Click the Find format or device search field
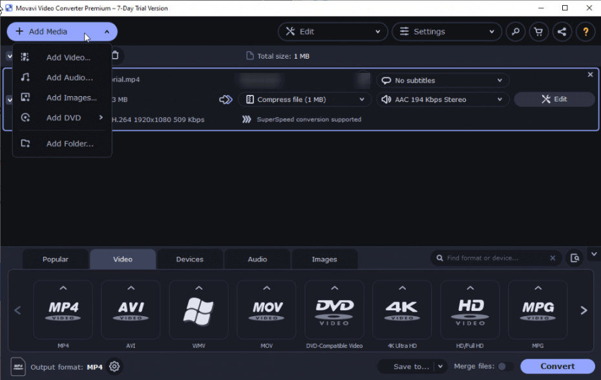Screen dimensions: 601x380 point(496,258)
